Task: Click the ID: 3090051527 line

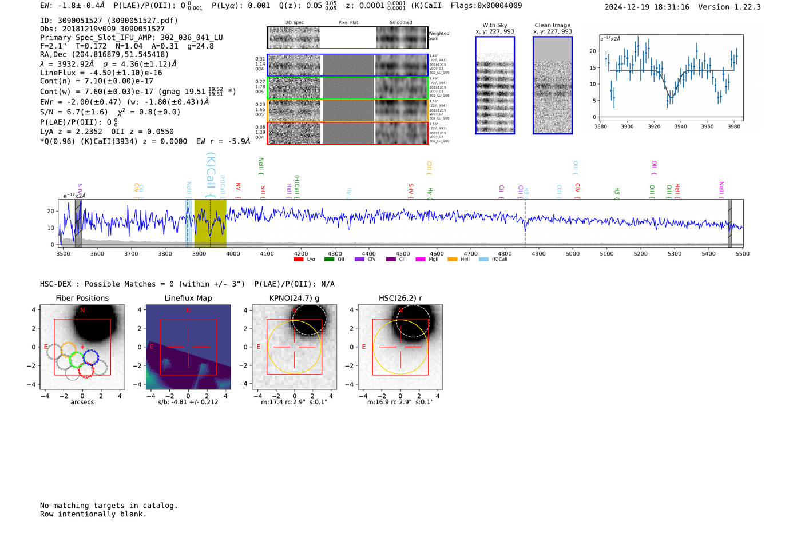Action: click(x=109, y=21)
